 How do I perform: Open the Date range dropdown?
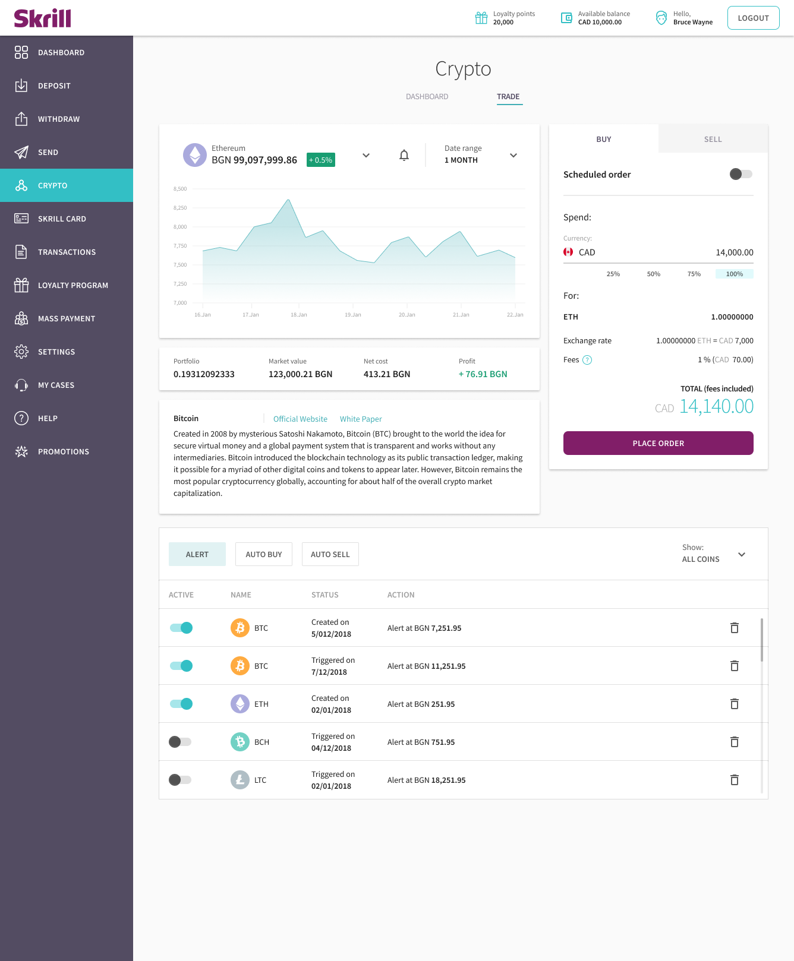pyautogui.click(x=481, y=154)
